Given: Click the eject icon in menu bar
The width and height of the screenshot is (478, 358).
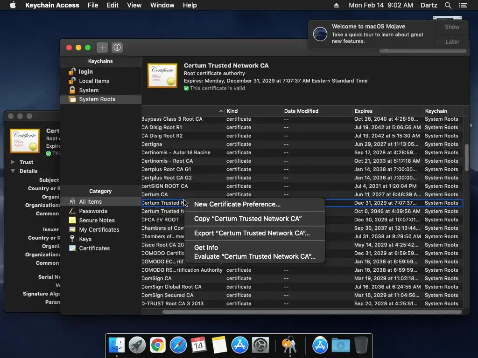Looking at the screenshot, I should [336, 5].
